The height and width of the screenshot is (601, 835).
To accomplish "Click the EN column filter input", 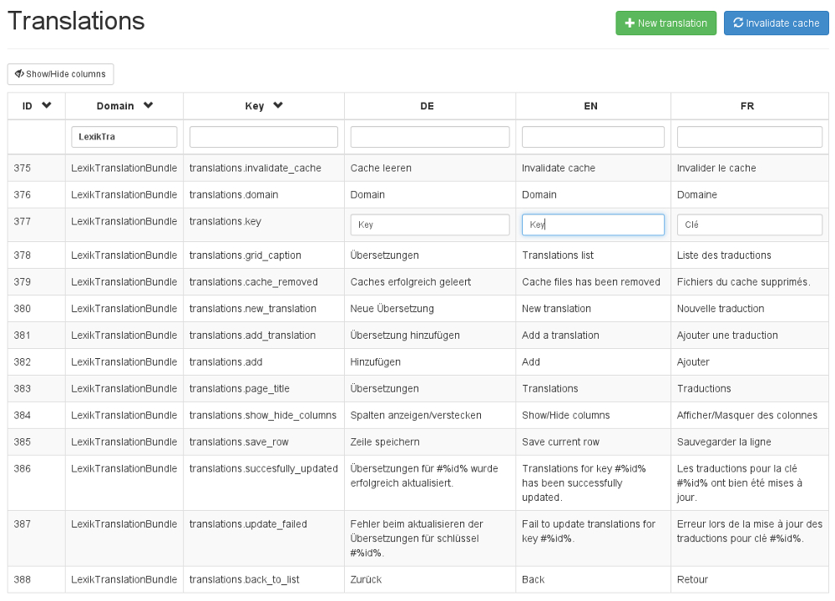I will [593, 137].
